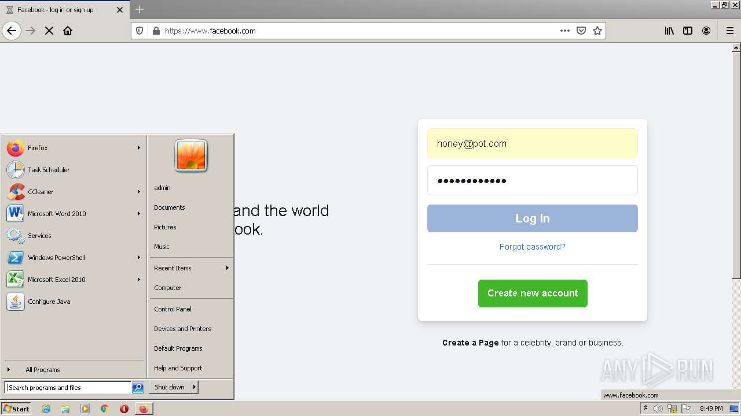Click the Start button on taskbar

(x=16, y=408)
